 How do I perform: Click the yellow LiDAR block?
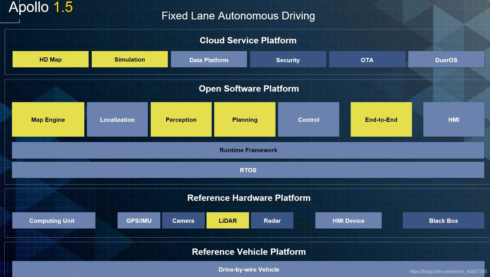pos(228,221)
